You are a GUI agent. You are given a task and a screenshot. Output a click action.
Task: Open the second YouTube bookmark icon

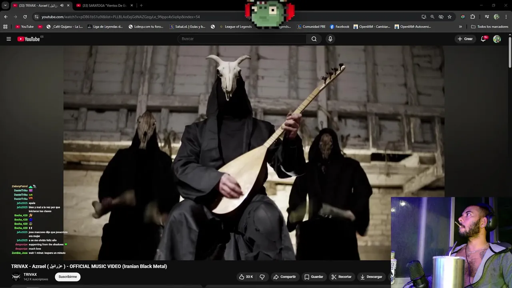point(40,27)
